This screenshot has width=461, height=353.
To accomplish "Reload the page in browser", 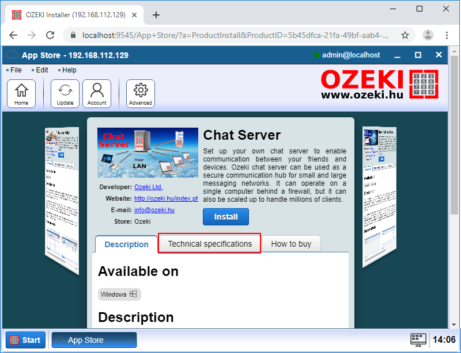I will tap(50, 35).
